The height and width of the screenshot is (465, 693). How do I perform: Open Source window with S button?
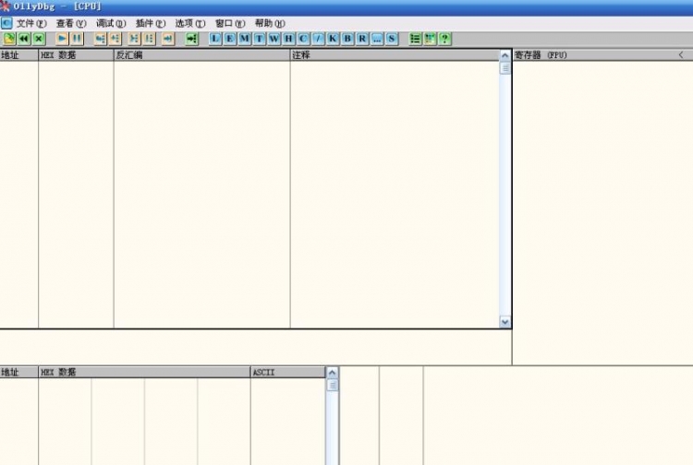point(392,39)
